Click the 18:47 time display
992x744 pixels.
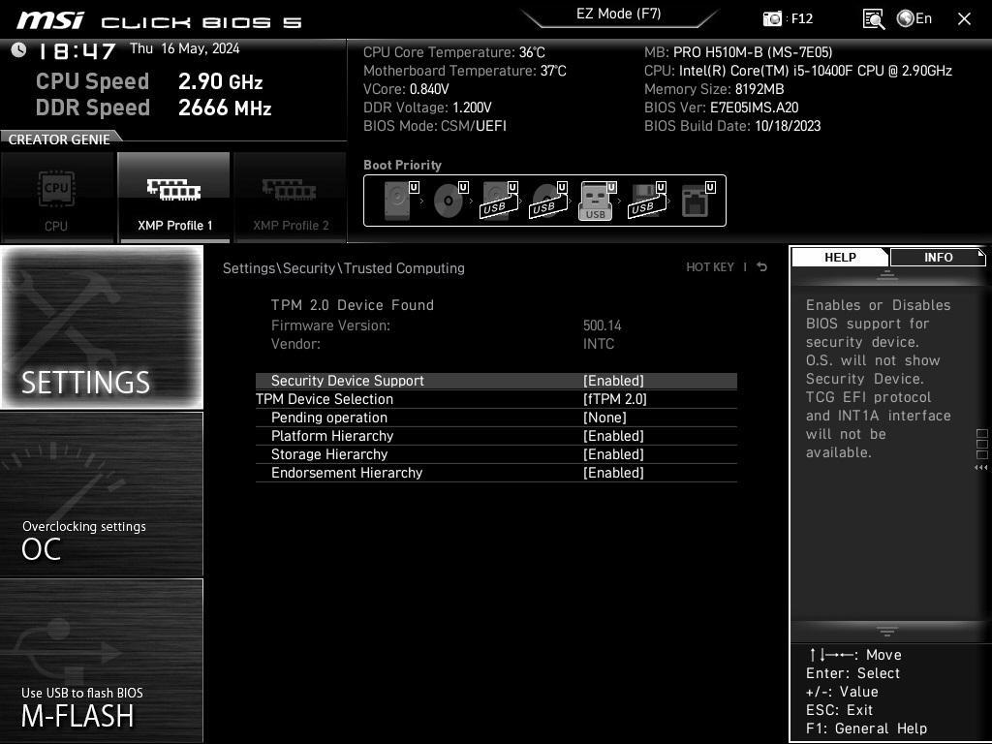pos(77,51)
